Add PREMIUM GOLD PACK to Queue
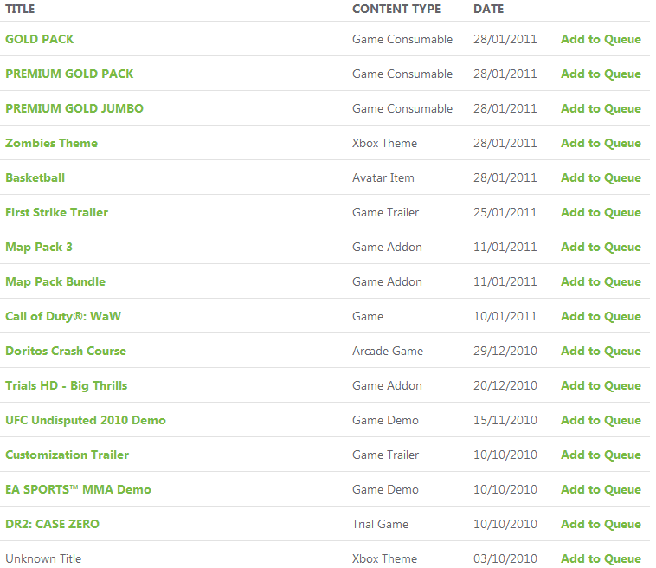 [601, 74]
